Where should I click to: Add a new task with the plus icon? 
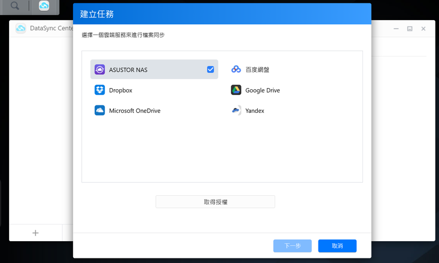click(x=35, y=233)
